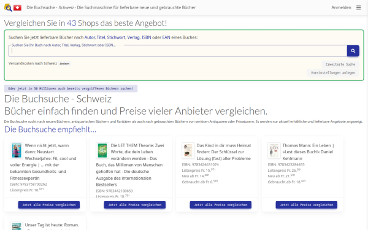
Task: Click title Unser Tag ist heute: Roman
Action: tap(52, 225)
